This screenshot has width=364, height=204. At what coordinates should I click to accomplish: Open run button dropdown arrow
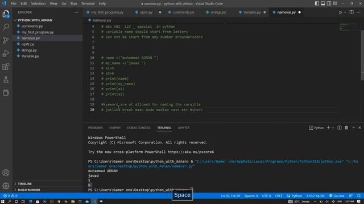pyautogui.click(x=345, y=12)
